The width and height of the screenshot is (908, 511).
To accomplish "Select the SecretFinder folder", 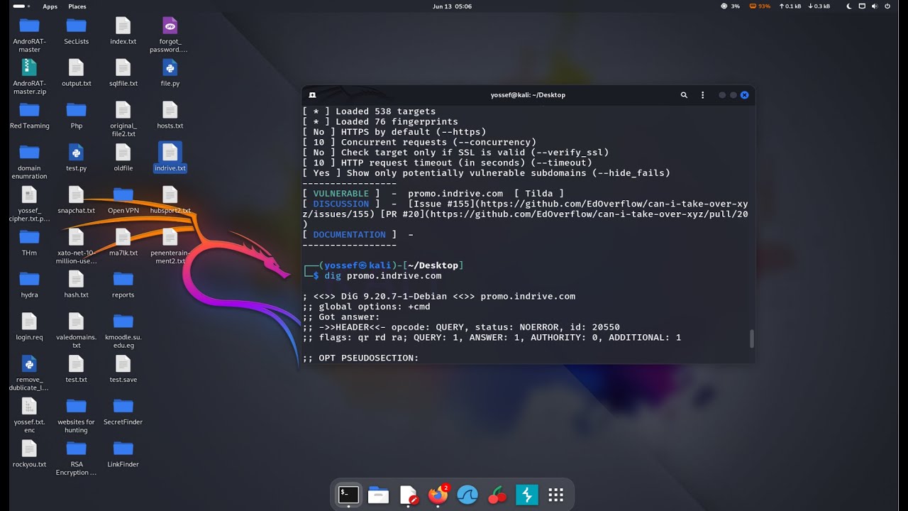I will coord(123,412).
